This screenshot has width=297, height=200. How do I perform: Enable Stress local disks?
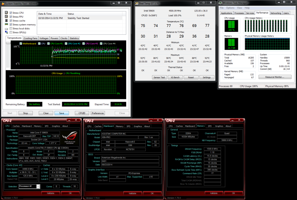(11, 29)
